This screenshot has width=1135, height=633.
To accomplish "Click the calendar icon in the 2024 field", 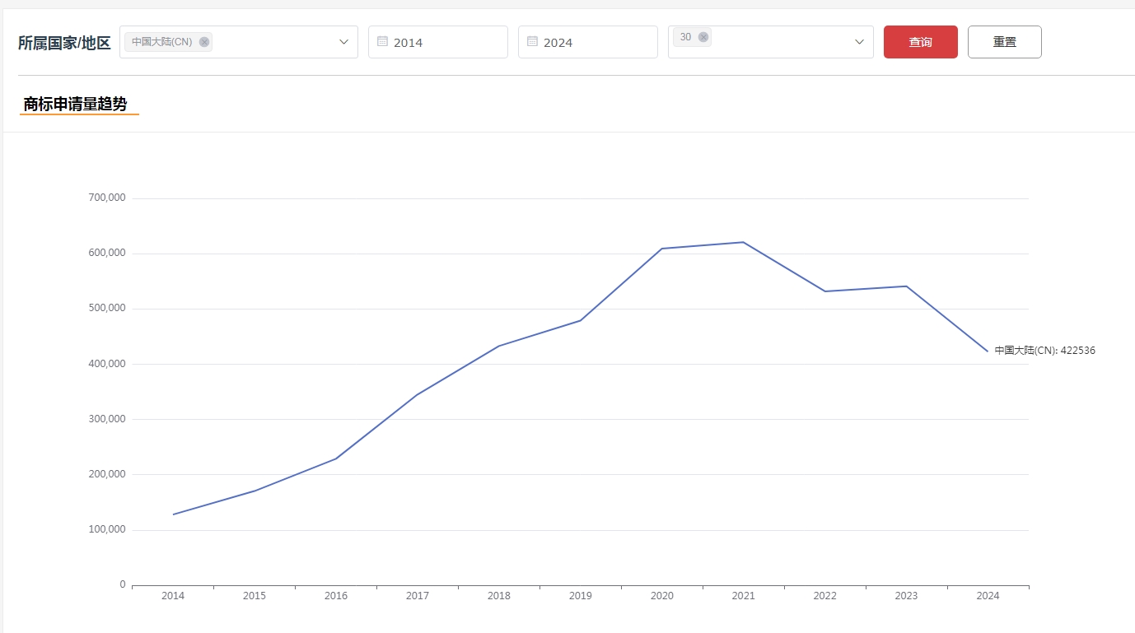I will click(532, 41).
